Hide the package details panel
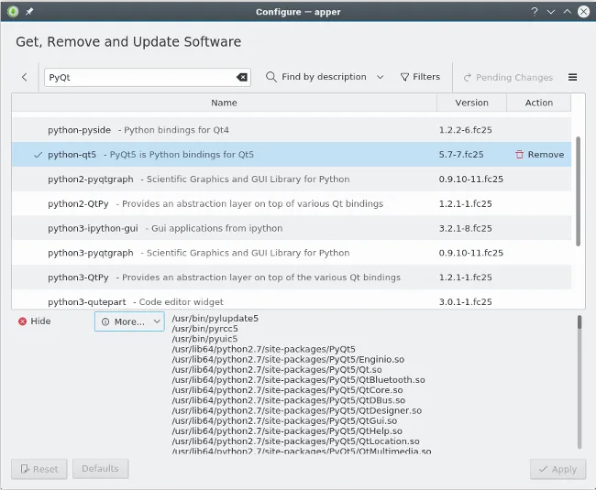596x490 pixels. tap(34, 321)
